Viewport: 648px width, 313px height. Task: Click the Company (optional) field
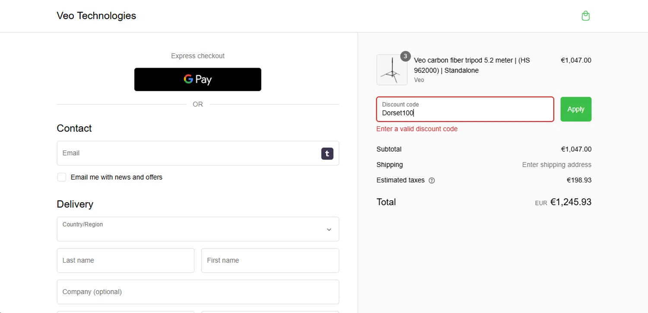tap(198, 292)
